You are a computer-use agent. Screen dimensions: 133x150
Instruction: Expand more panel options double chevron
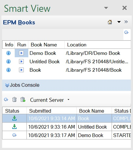126,22
